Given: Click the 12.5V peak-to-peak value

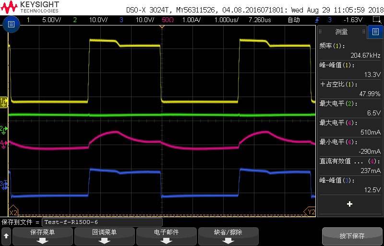Looking at the screenshot, I should 372,190.
